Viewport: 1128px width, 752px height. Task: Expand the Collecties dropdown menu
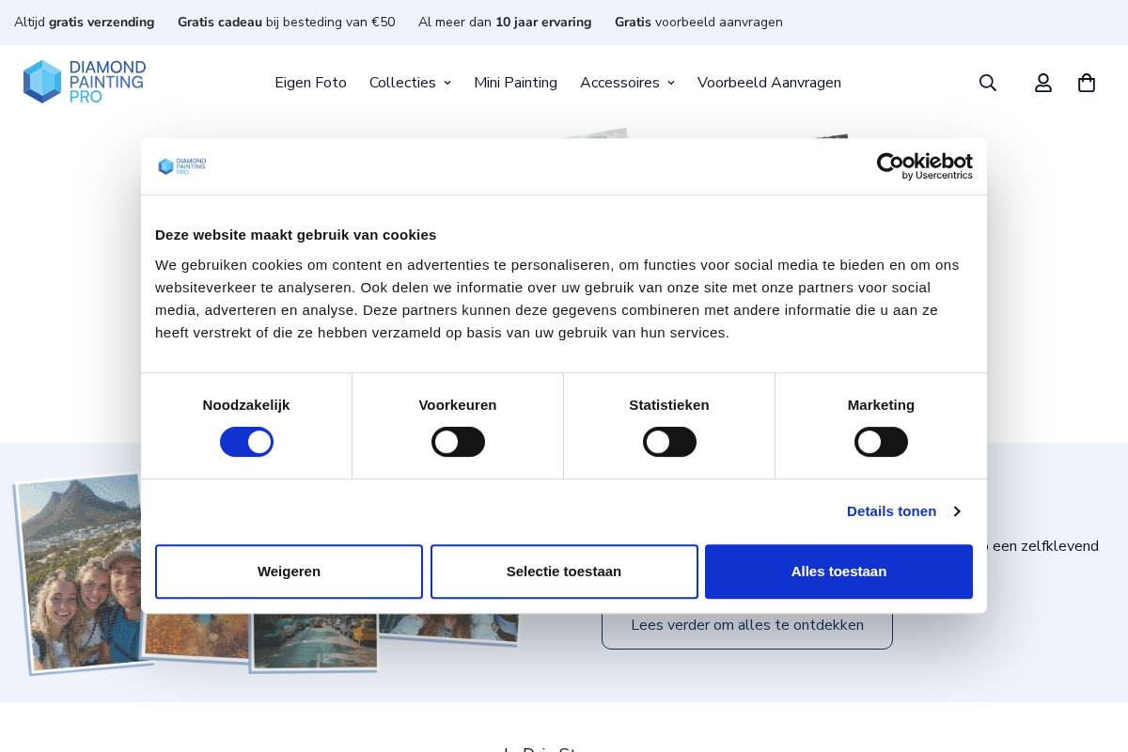point(410,83)
